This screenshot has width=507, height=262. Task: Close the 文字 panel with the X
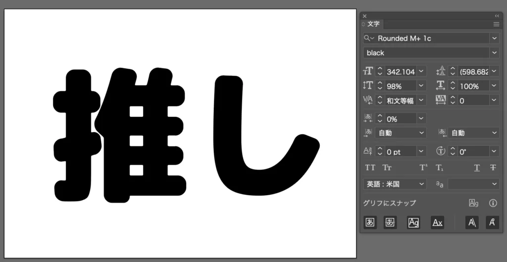click(x=365, y=16)
